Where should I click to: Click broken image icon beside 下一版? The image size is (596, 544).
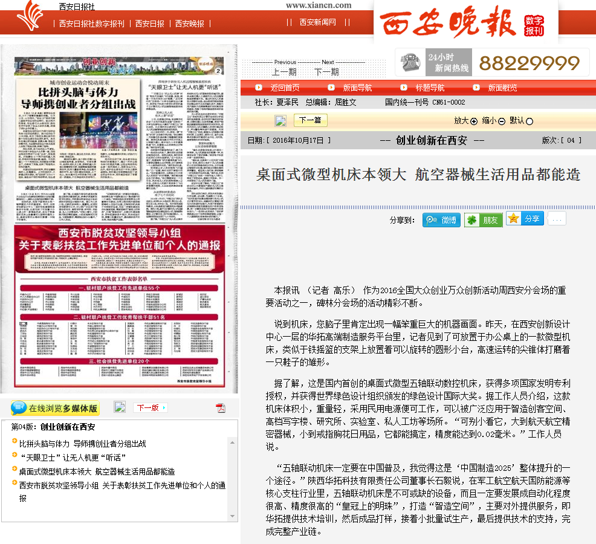click(120, 407)
